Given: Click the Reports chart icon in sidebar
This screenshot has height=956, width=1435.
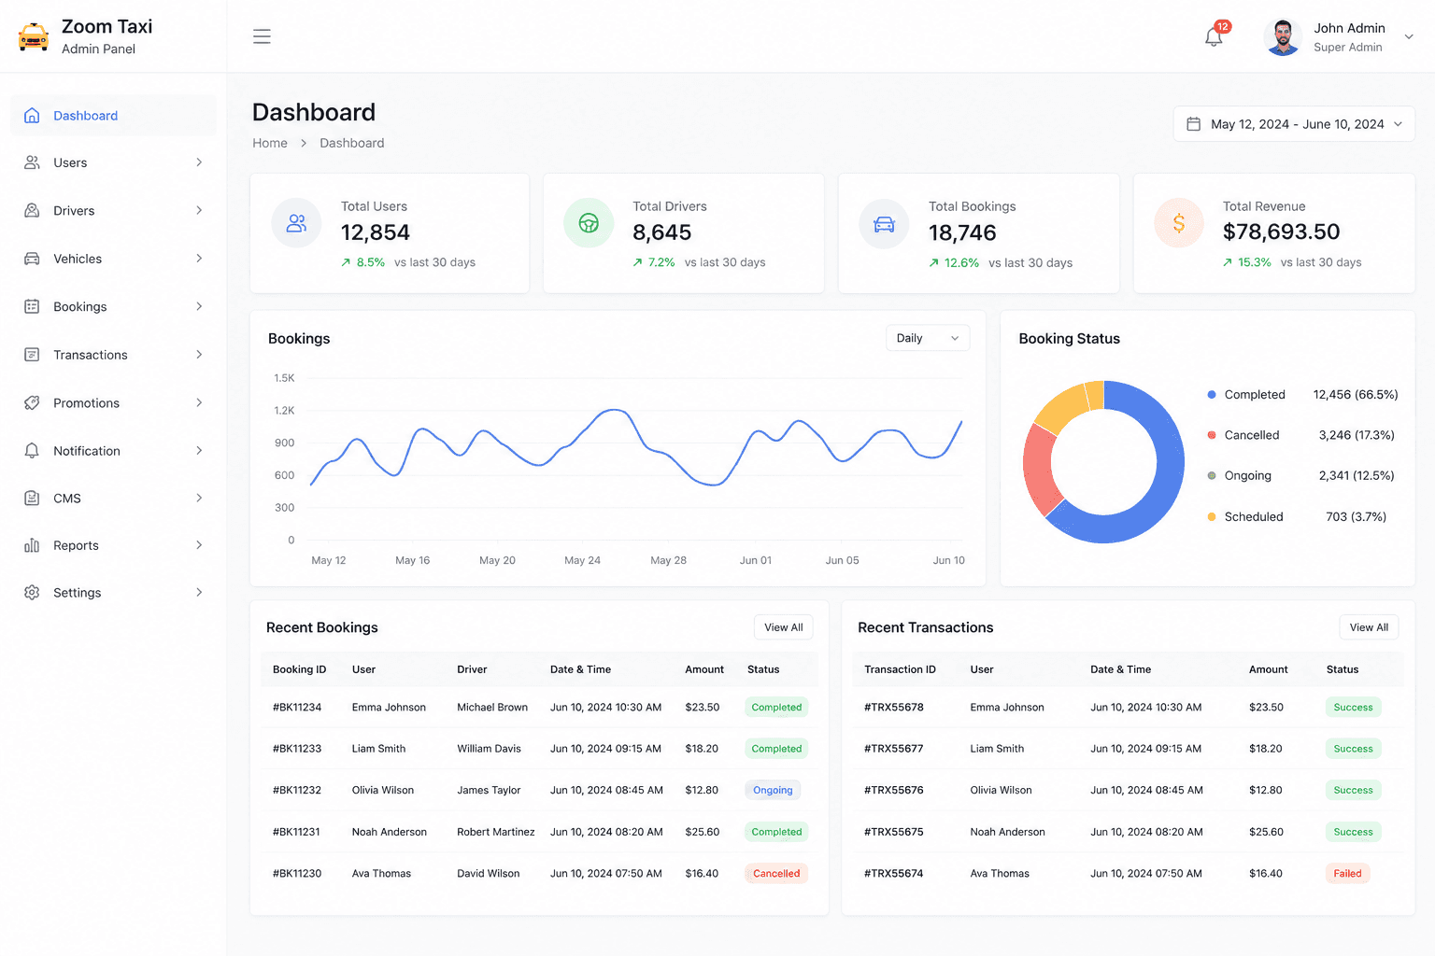Looking at the screenshot, I should click(x=32, y=545).
